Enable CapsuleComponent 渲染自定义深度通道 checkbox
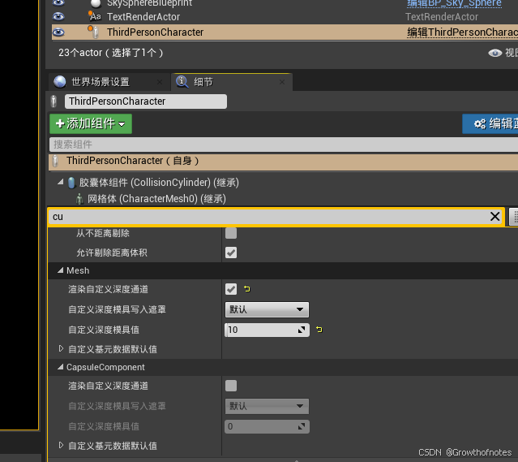Viewport: 518px width, 462px height. [231, 386]
